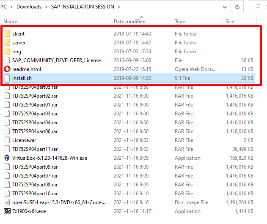Sort by Type column header
Screen dimensions: 267x224
[x=180, y=22]
